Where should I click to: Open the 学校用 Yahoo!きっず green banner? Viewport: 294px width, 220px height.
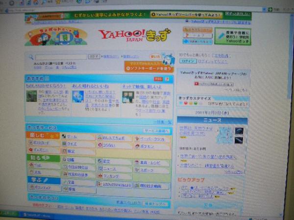pos(233,36)
